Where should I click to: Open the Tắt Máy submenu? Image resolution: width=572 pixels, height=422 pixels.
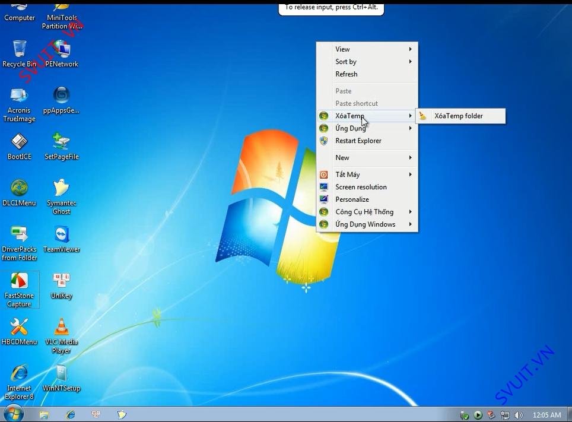[367, 174]
